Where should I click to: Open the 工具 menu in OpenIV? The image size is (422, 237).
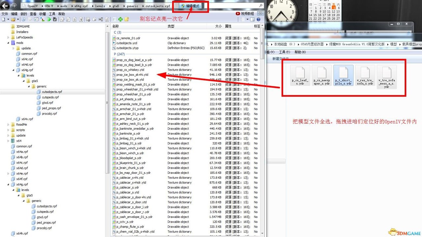52,14
